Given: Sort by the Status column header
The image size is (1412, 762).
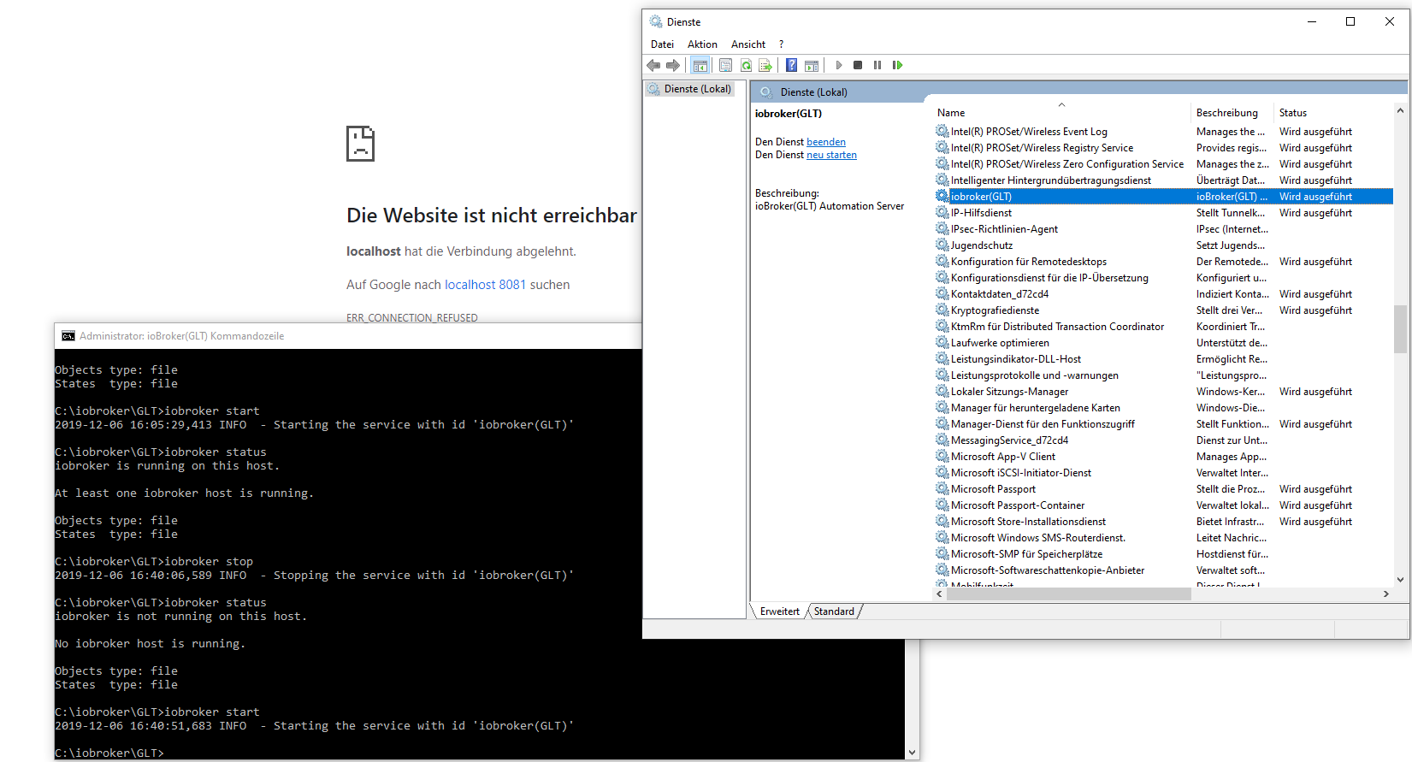Looking at the screenshot, I should pos(1332,113).
